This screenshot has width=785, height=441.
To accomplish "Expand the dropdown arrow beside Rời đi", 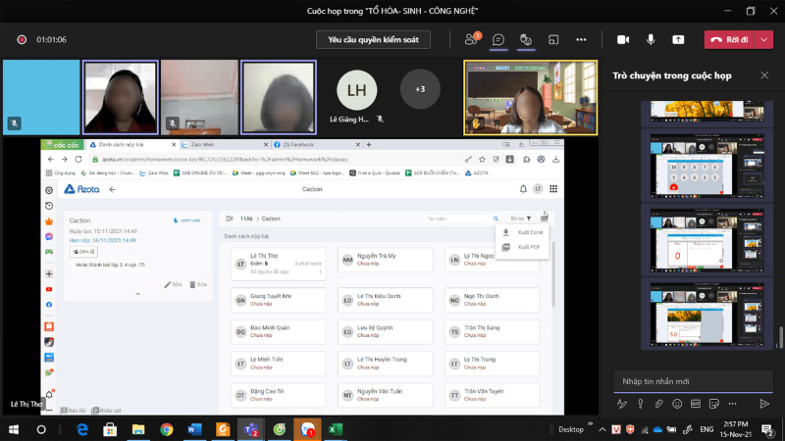I will coord(764,39).
